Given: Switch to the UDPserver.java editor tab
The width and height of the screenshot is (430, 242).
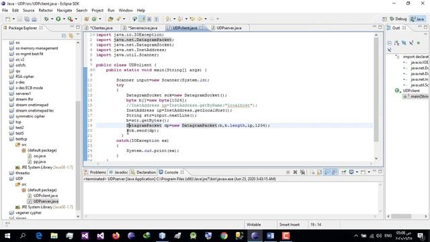Looking at the screenshot, I should [229, 28].
